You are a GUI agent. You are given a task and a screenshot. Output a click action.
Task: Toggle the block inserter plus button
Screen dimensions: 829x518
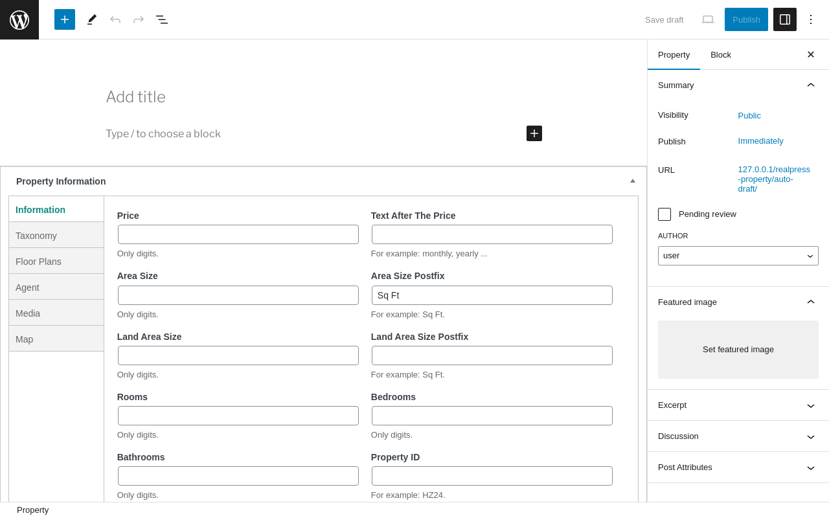click(x=65, y=19)
